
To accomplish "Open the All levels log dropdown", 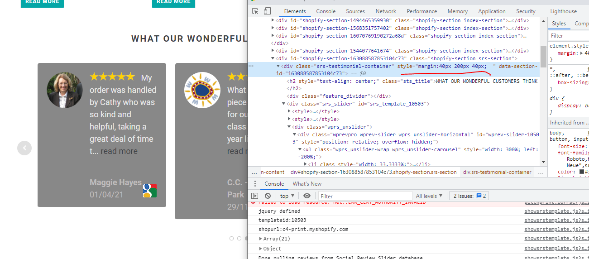I will pos(429,196).
